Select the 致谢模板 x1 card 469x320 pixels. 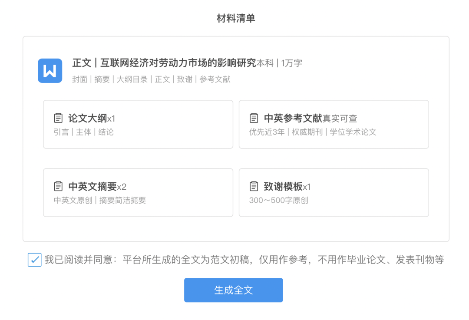pos(334,193)
